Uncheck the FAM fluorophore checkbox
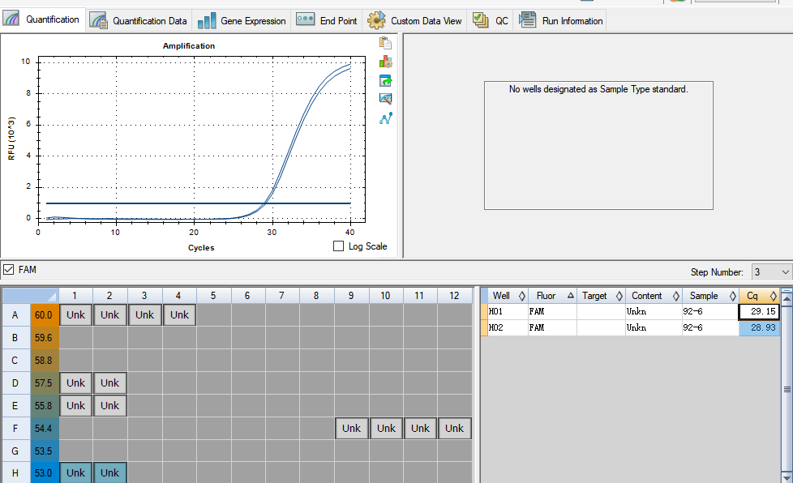 coord(8,270)
